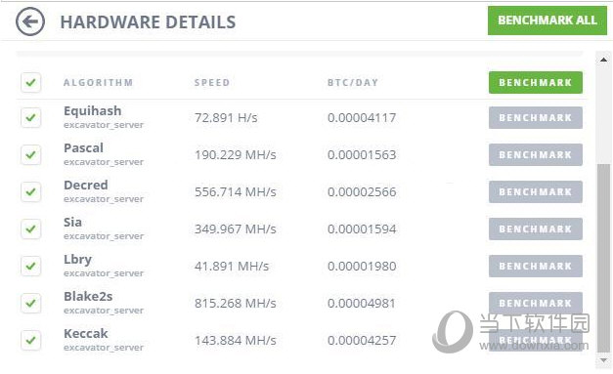The width and height of the screenshot is (613, 374).
Task: Benchmark the Sia algorithm
Action: [x=536, y=229]
